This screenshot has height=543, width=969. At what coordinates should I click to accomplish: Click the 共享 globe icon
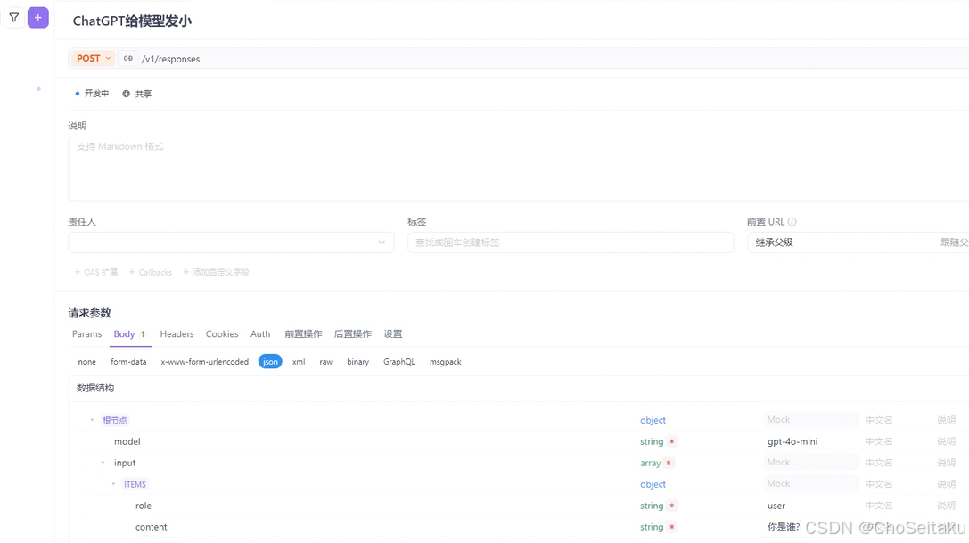coord(126,94)
